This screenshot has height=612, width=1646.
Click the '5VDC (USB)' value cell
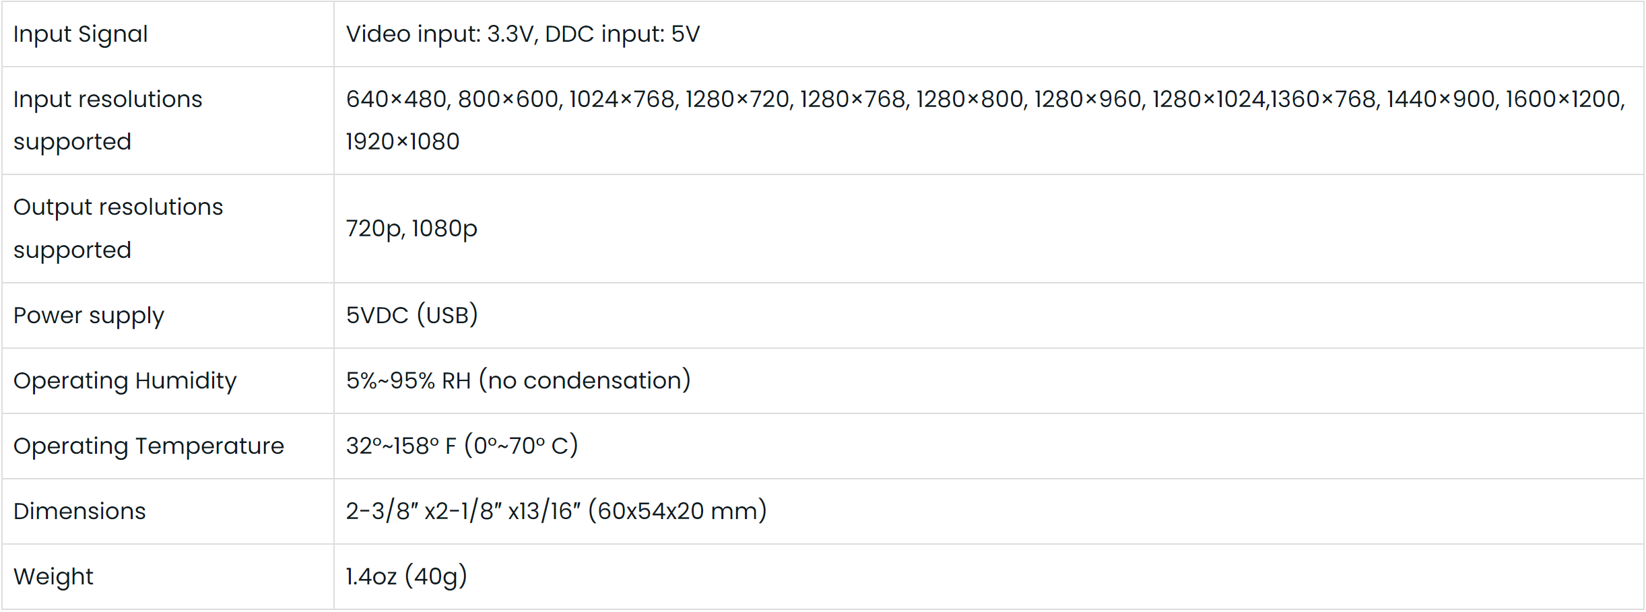point(411,315)
